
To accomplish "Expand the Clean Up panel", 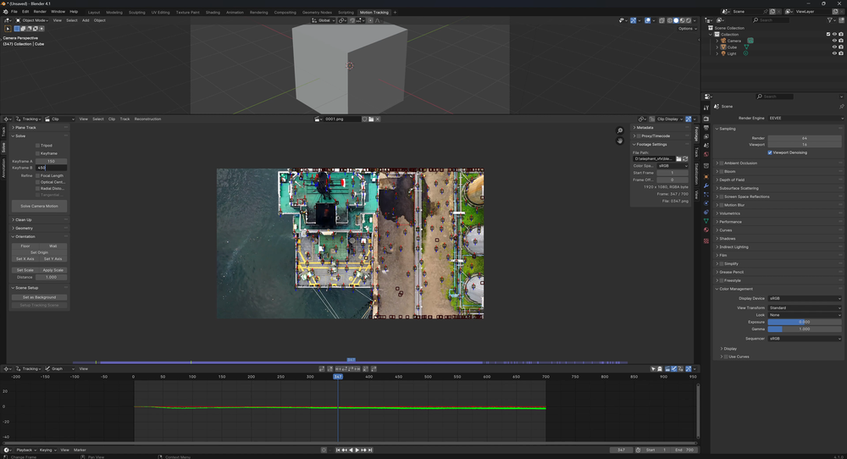I will tap(24, 219).
